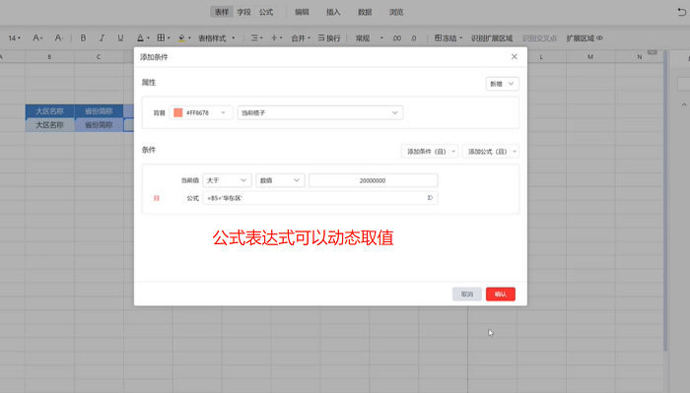Open the 浏览 menu
Viewport: 690px width, 393px height.
point(396,12)
